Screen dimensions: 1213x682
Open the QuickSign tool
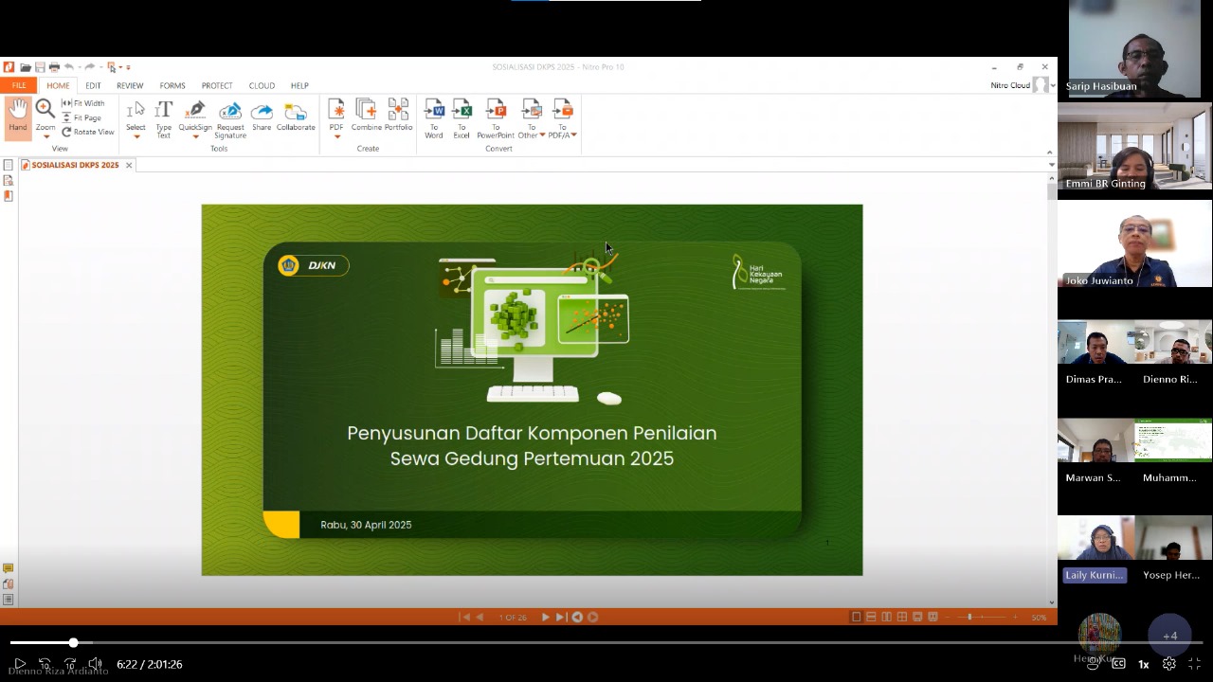195,117
